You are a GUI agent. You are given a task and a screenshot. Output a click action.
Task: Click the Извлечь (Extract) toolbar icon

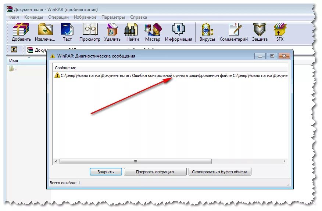click(45, 32)
